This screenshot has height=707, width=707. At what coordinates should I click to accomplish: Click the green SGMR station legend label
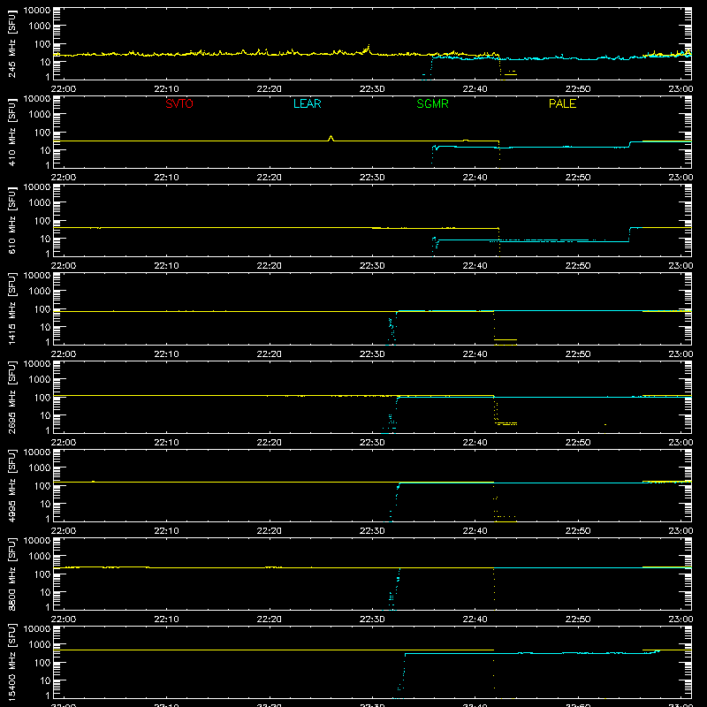pos(432,103)
